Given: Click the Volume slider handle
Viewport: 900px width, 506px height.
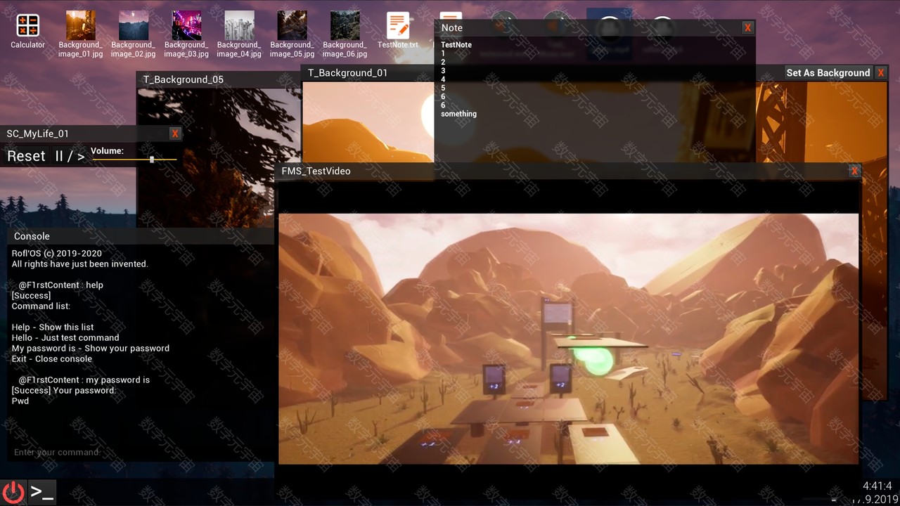Looking at the screenshot, I should (x=152, y=160).
